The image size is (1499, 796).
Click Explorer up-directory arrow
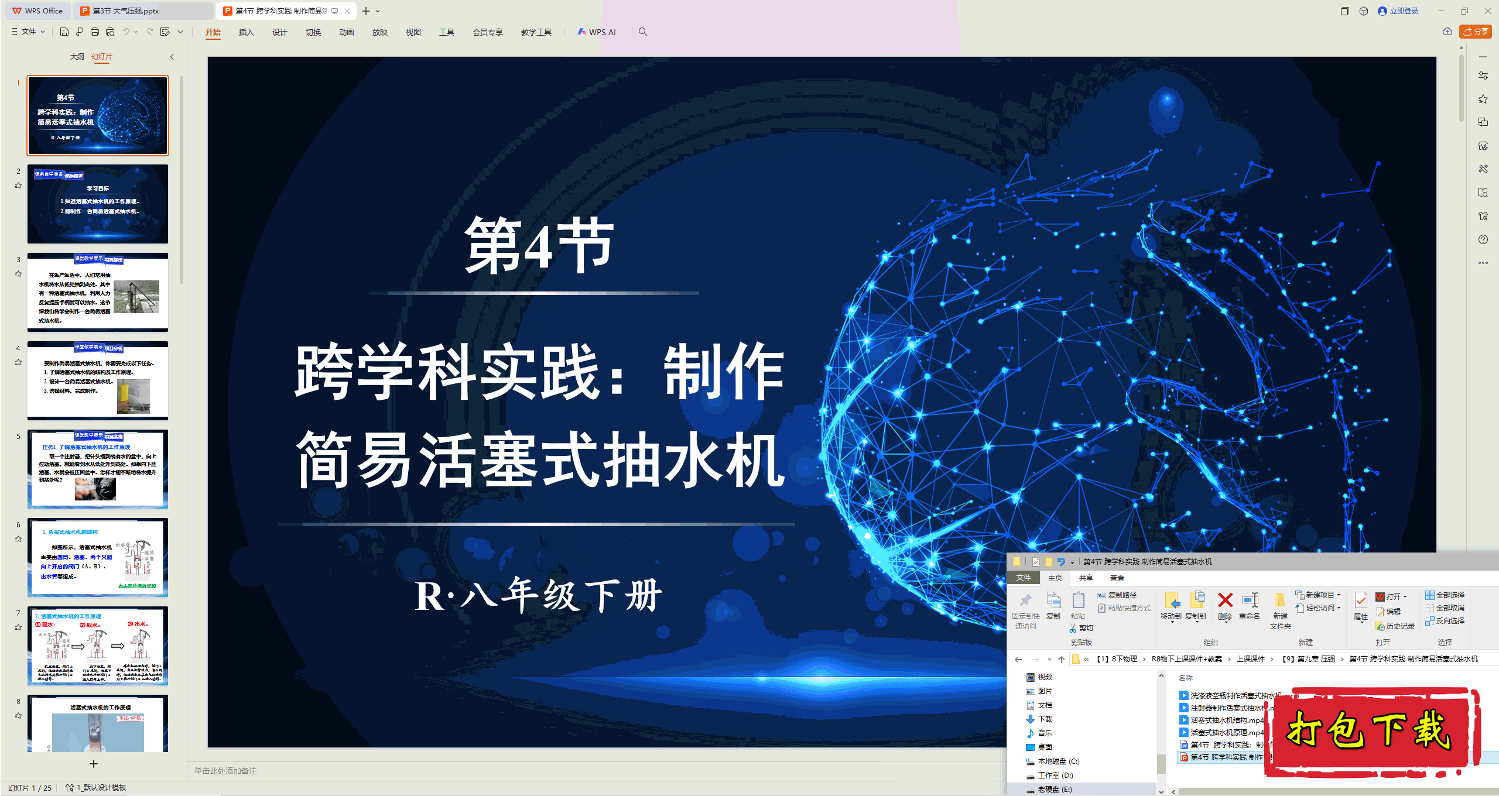pos(1062,660)
